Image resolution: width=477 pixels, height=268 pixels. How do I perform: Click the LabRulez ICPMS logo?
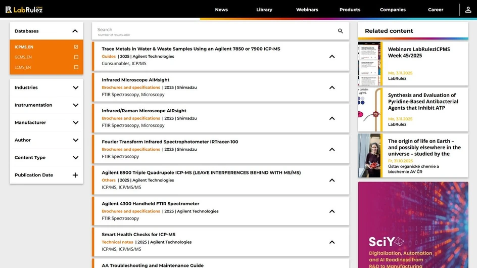[24, 10]
